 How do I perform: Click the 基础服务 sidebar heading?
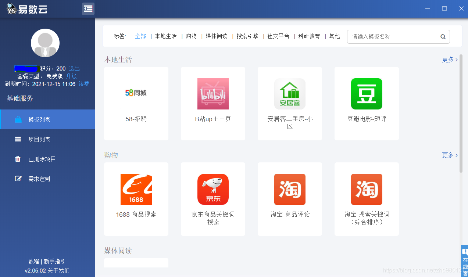coord(20,98)
